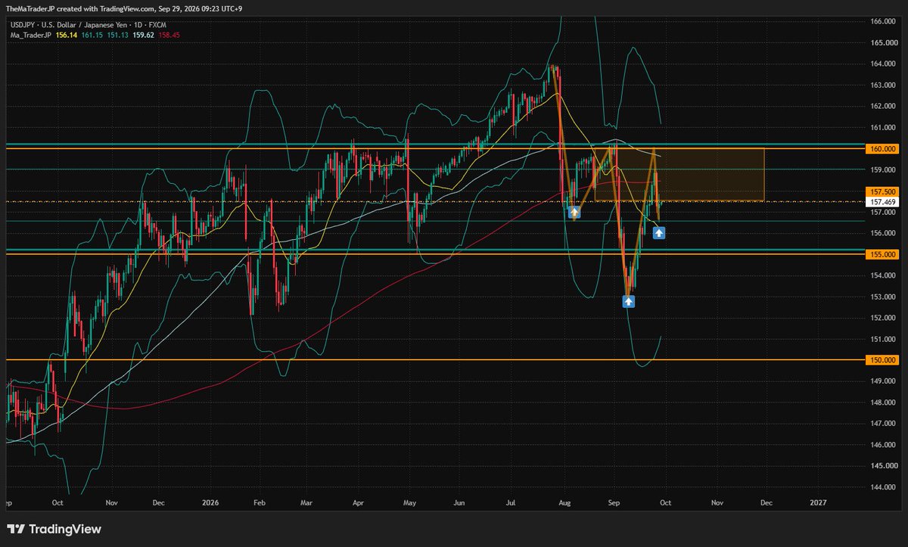Click the Feb label on the time axis
This screenshot has width=908, height=547.
tap(259, 502)
